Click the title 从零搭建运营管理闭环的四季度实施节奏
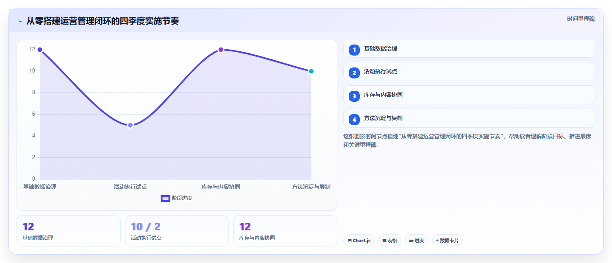 pos(103,21)
